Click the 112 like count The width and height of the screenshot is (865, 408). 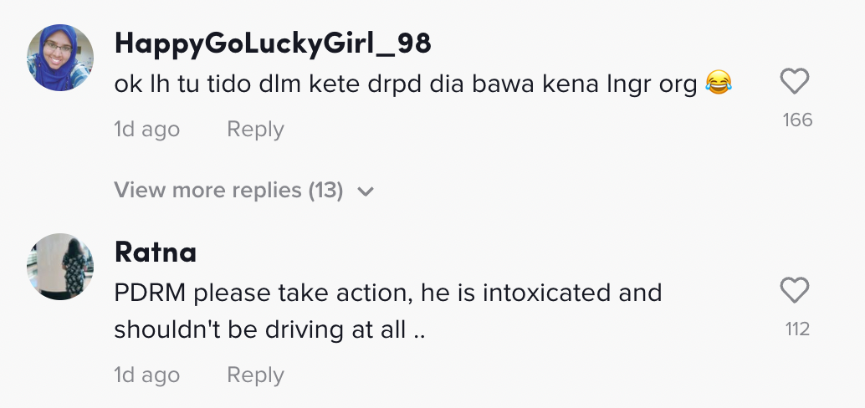click(797, 329)
